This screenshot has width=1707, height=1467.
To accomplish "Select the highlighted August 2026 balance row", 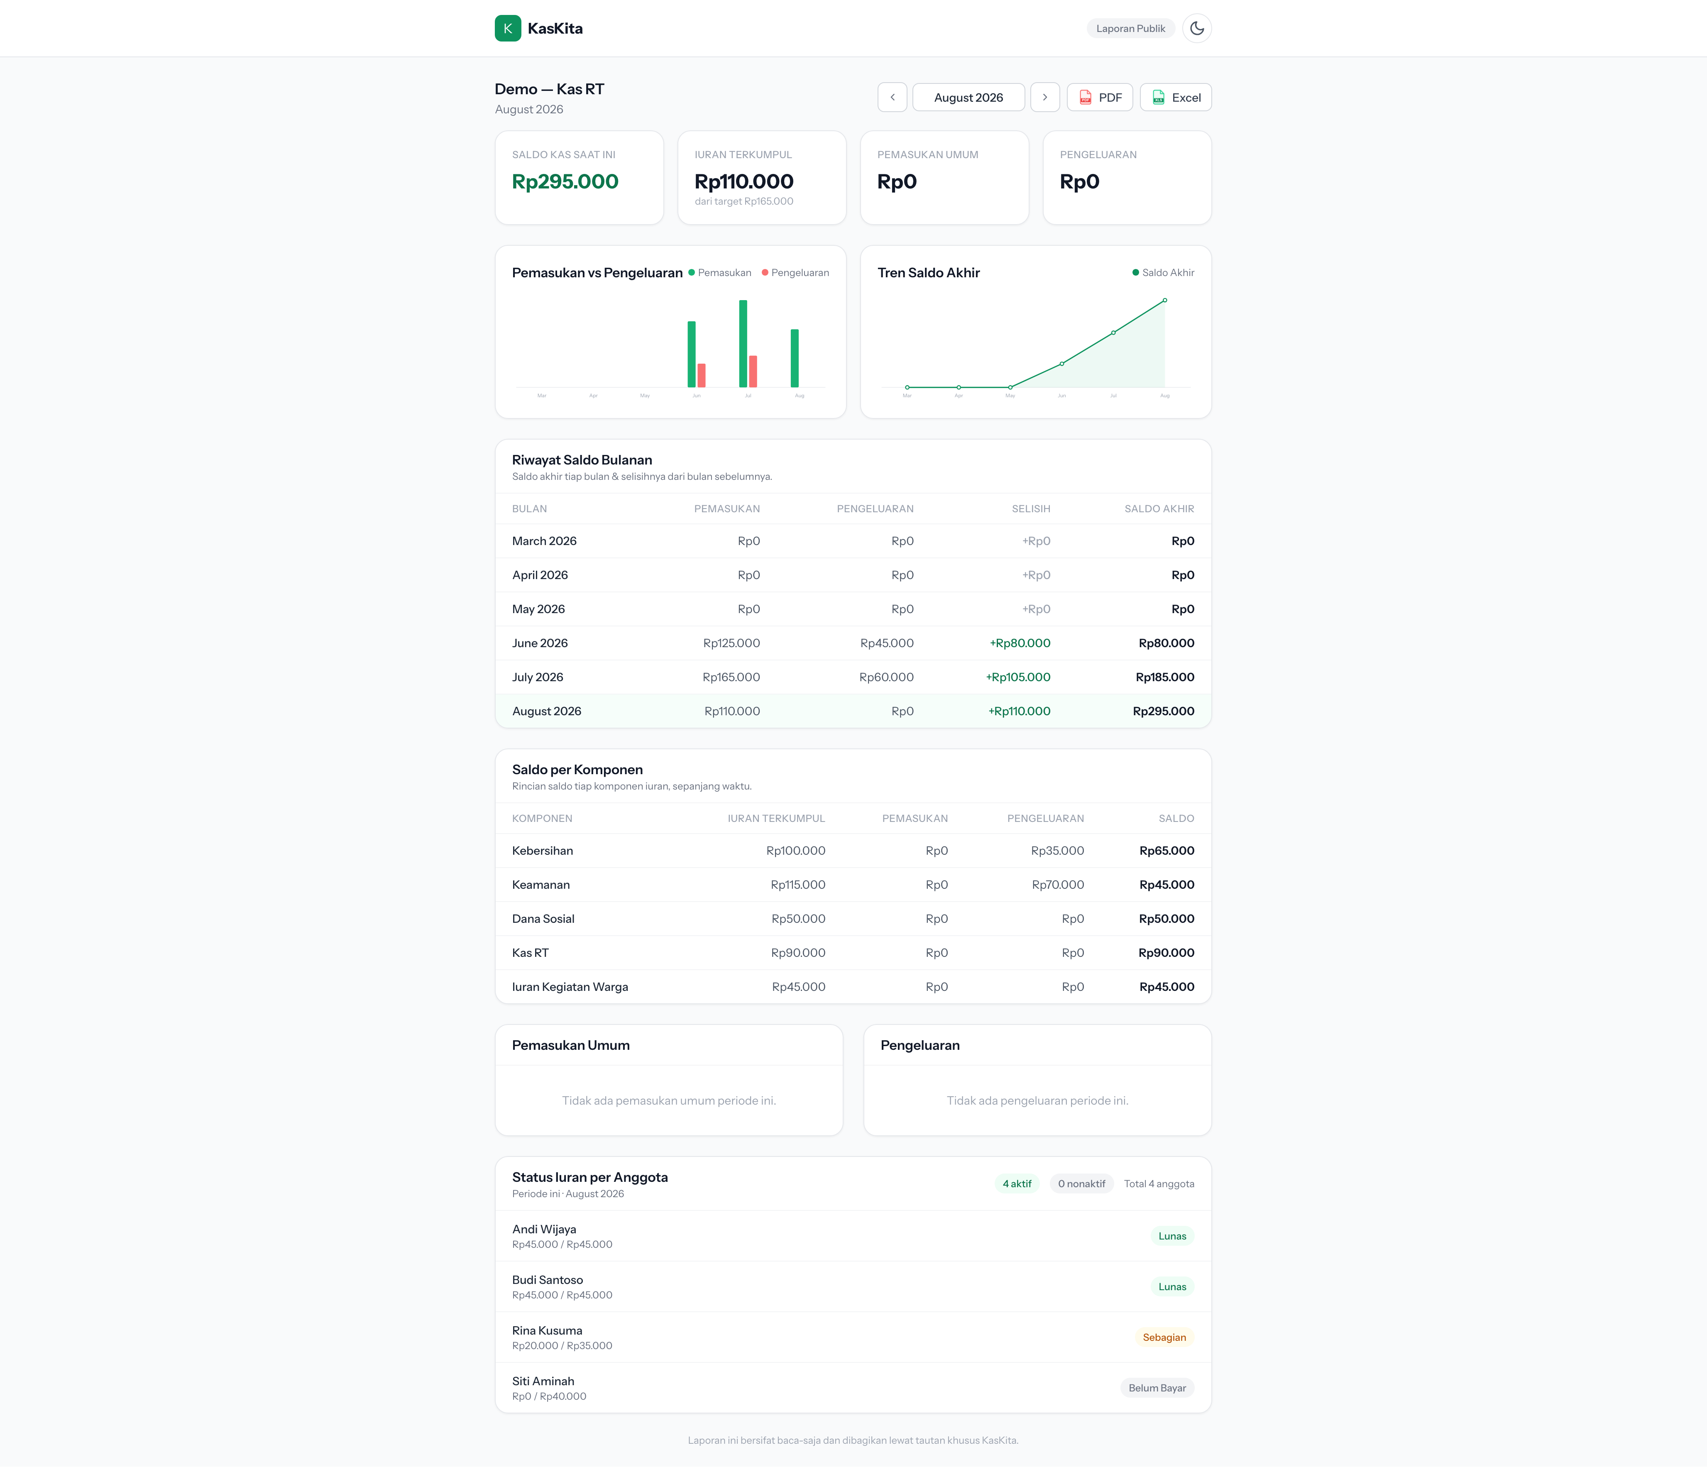I will coord(853,711).
